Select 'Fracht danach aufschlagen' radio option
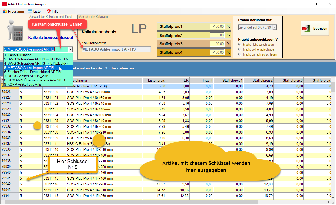This screenshot has height=205, width=336. point(239,54)
